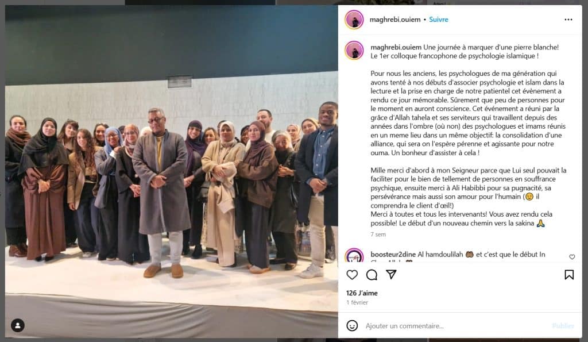Viewport: 588px width, 342px height.
Task: Share the post via paper plane icon
Action: 391,274
